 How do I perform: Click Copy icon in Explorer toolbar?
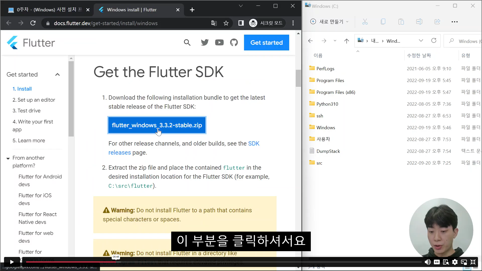[x=383, y=22]
